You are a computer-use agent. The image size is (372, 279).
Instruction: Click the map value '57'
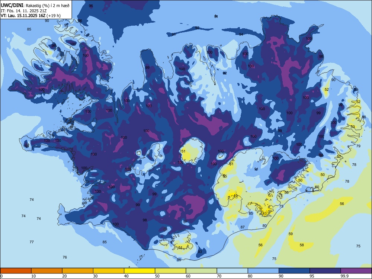(x=339, y=157)
